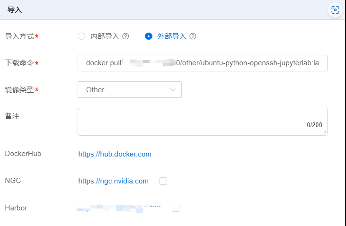Enable the checkbox in the Harbor row

tap(176, 208)
